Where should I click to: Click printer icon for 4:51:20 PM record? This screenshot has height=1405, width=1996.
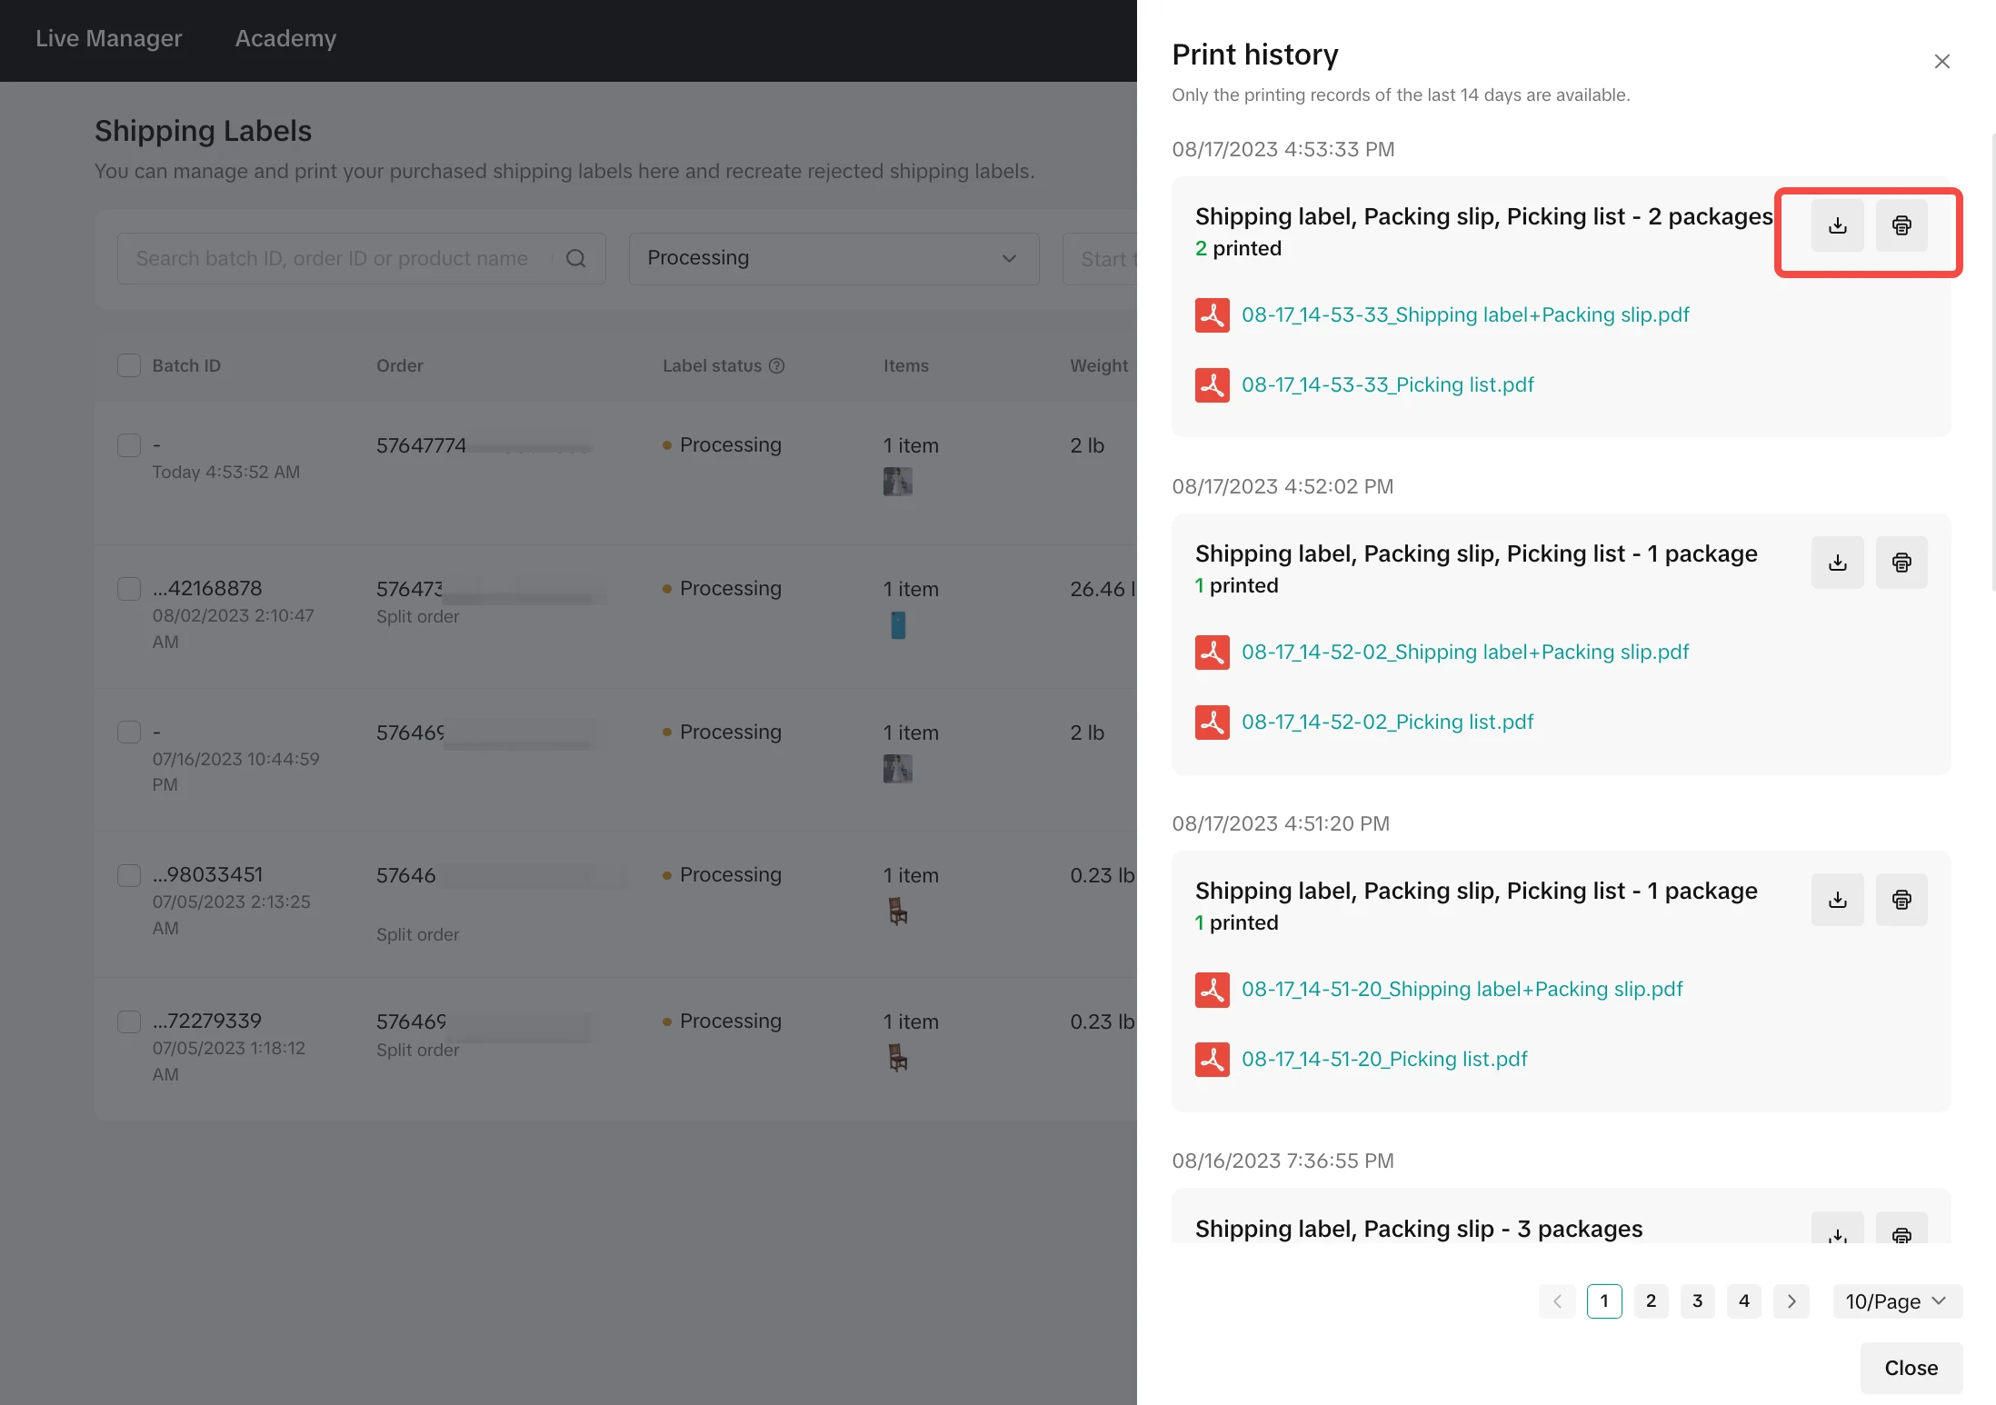[1901, 900]
